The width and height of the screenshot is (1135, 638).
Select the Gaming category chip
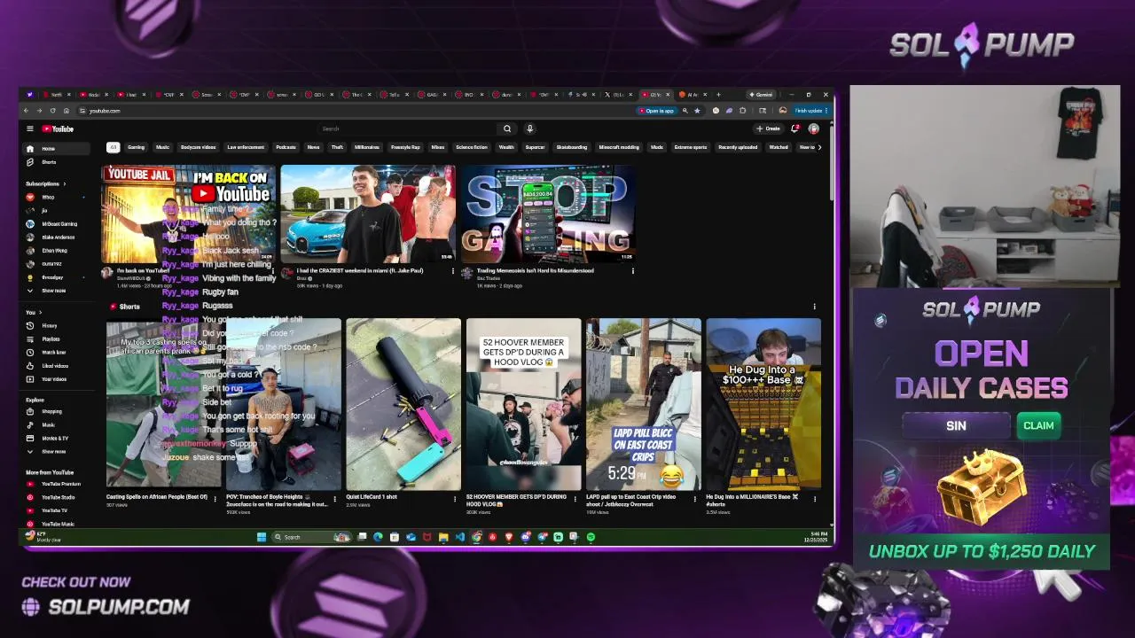point(136,147)
